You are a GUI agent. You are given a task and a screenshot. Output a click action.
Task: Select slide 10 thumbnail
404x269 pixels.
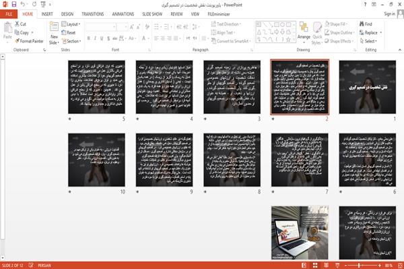pos(96,160)
